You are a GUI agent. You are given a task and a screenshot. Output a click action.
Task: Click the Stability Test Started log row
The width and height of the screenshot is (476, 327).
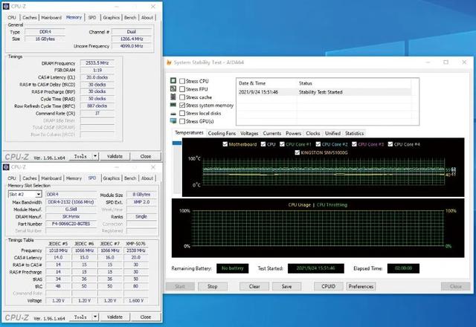(324, 92)
